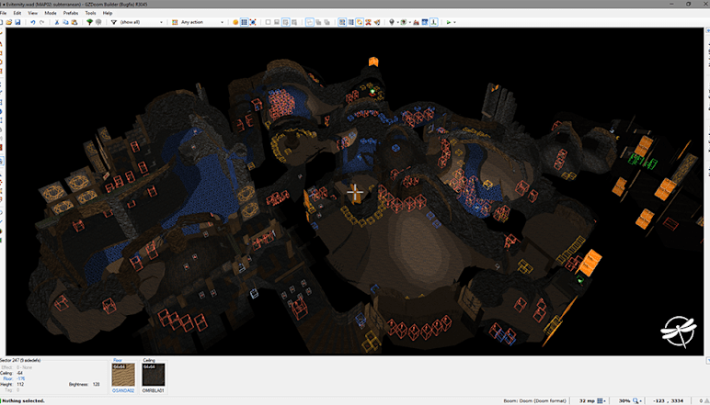Click the greyed icon left of the GZDoom eye icon
The width and height of the screenshot is (710, 405).
pos(392,22)
